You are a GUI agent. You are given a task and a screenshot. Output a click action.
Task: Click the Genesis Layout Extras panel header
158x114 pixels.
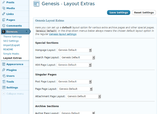[x=95, y=21]
